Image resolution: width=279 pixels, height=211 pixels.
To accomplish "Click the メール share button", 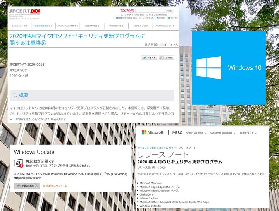I will point(167,58).
